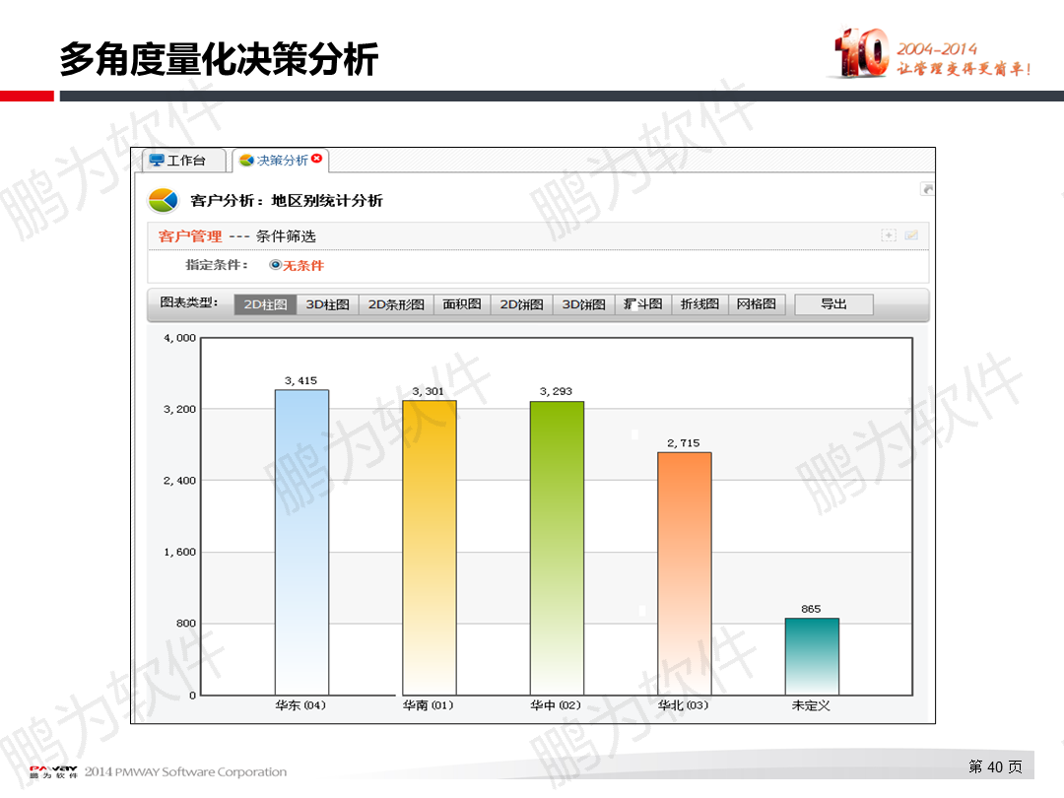Select 漏斗图 chart type
Screen dimensions: 1064x798
coord(643,304)
